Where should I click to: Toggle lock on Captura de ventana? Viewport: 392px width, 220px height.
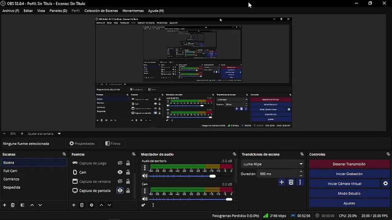click(x=128, y=182)
